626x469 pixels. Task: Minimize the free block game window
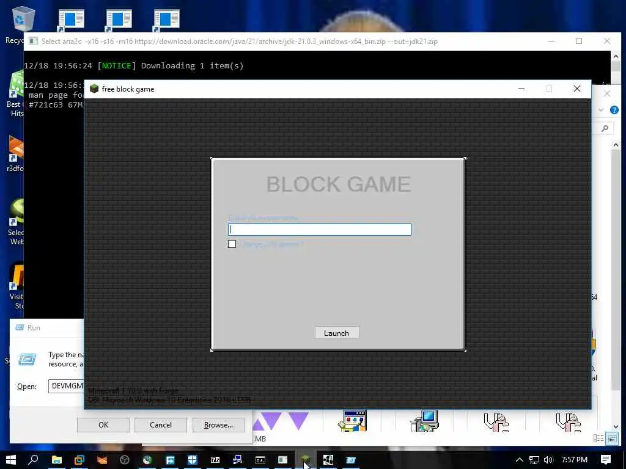tap(521, 89)
